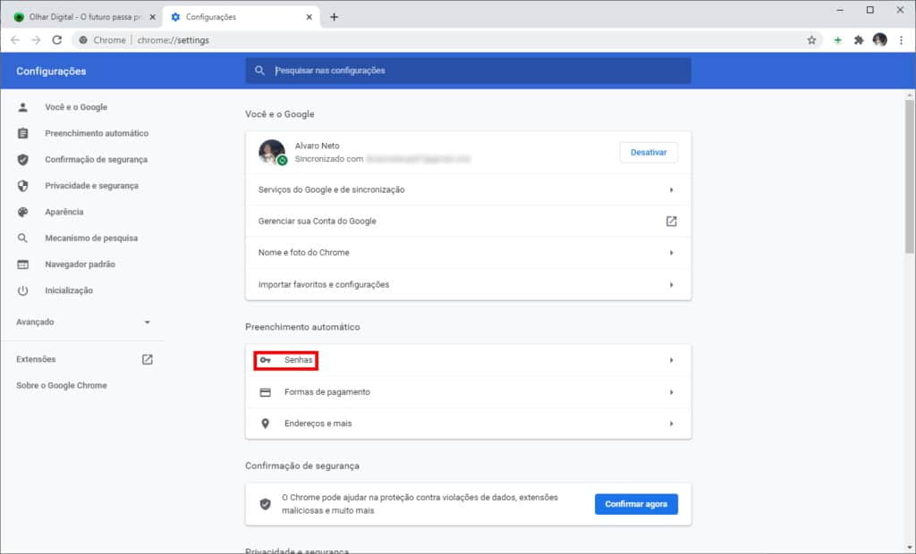Click the clipboard icon for Preenchimento automático
916x554 pixels.
pyautogui.click(x=22, y=133)
